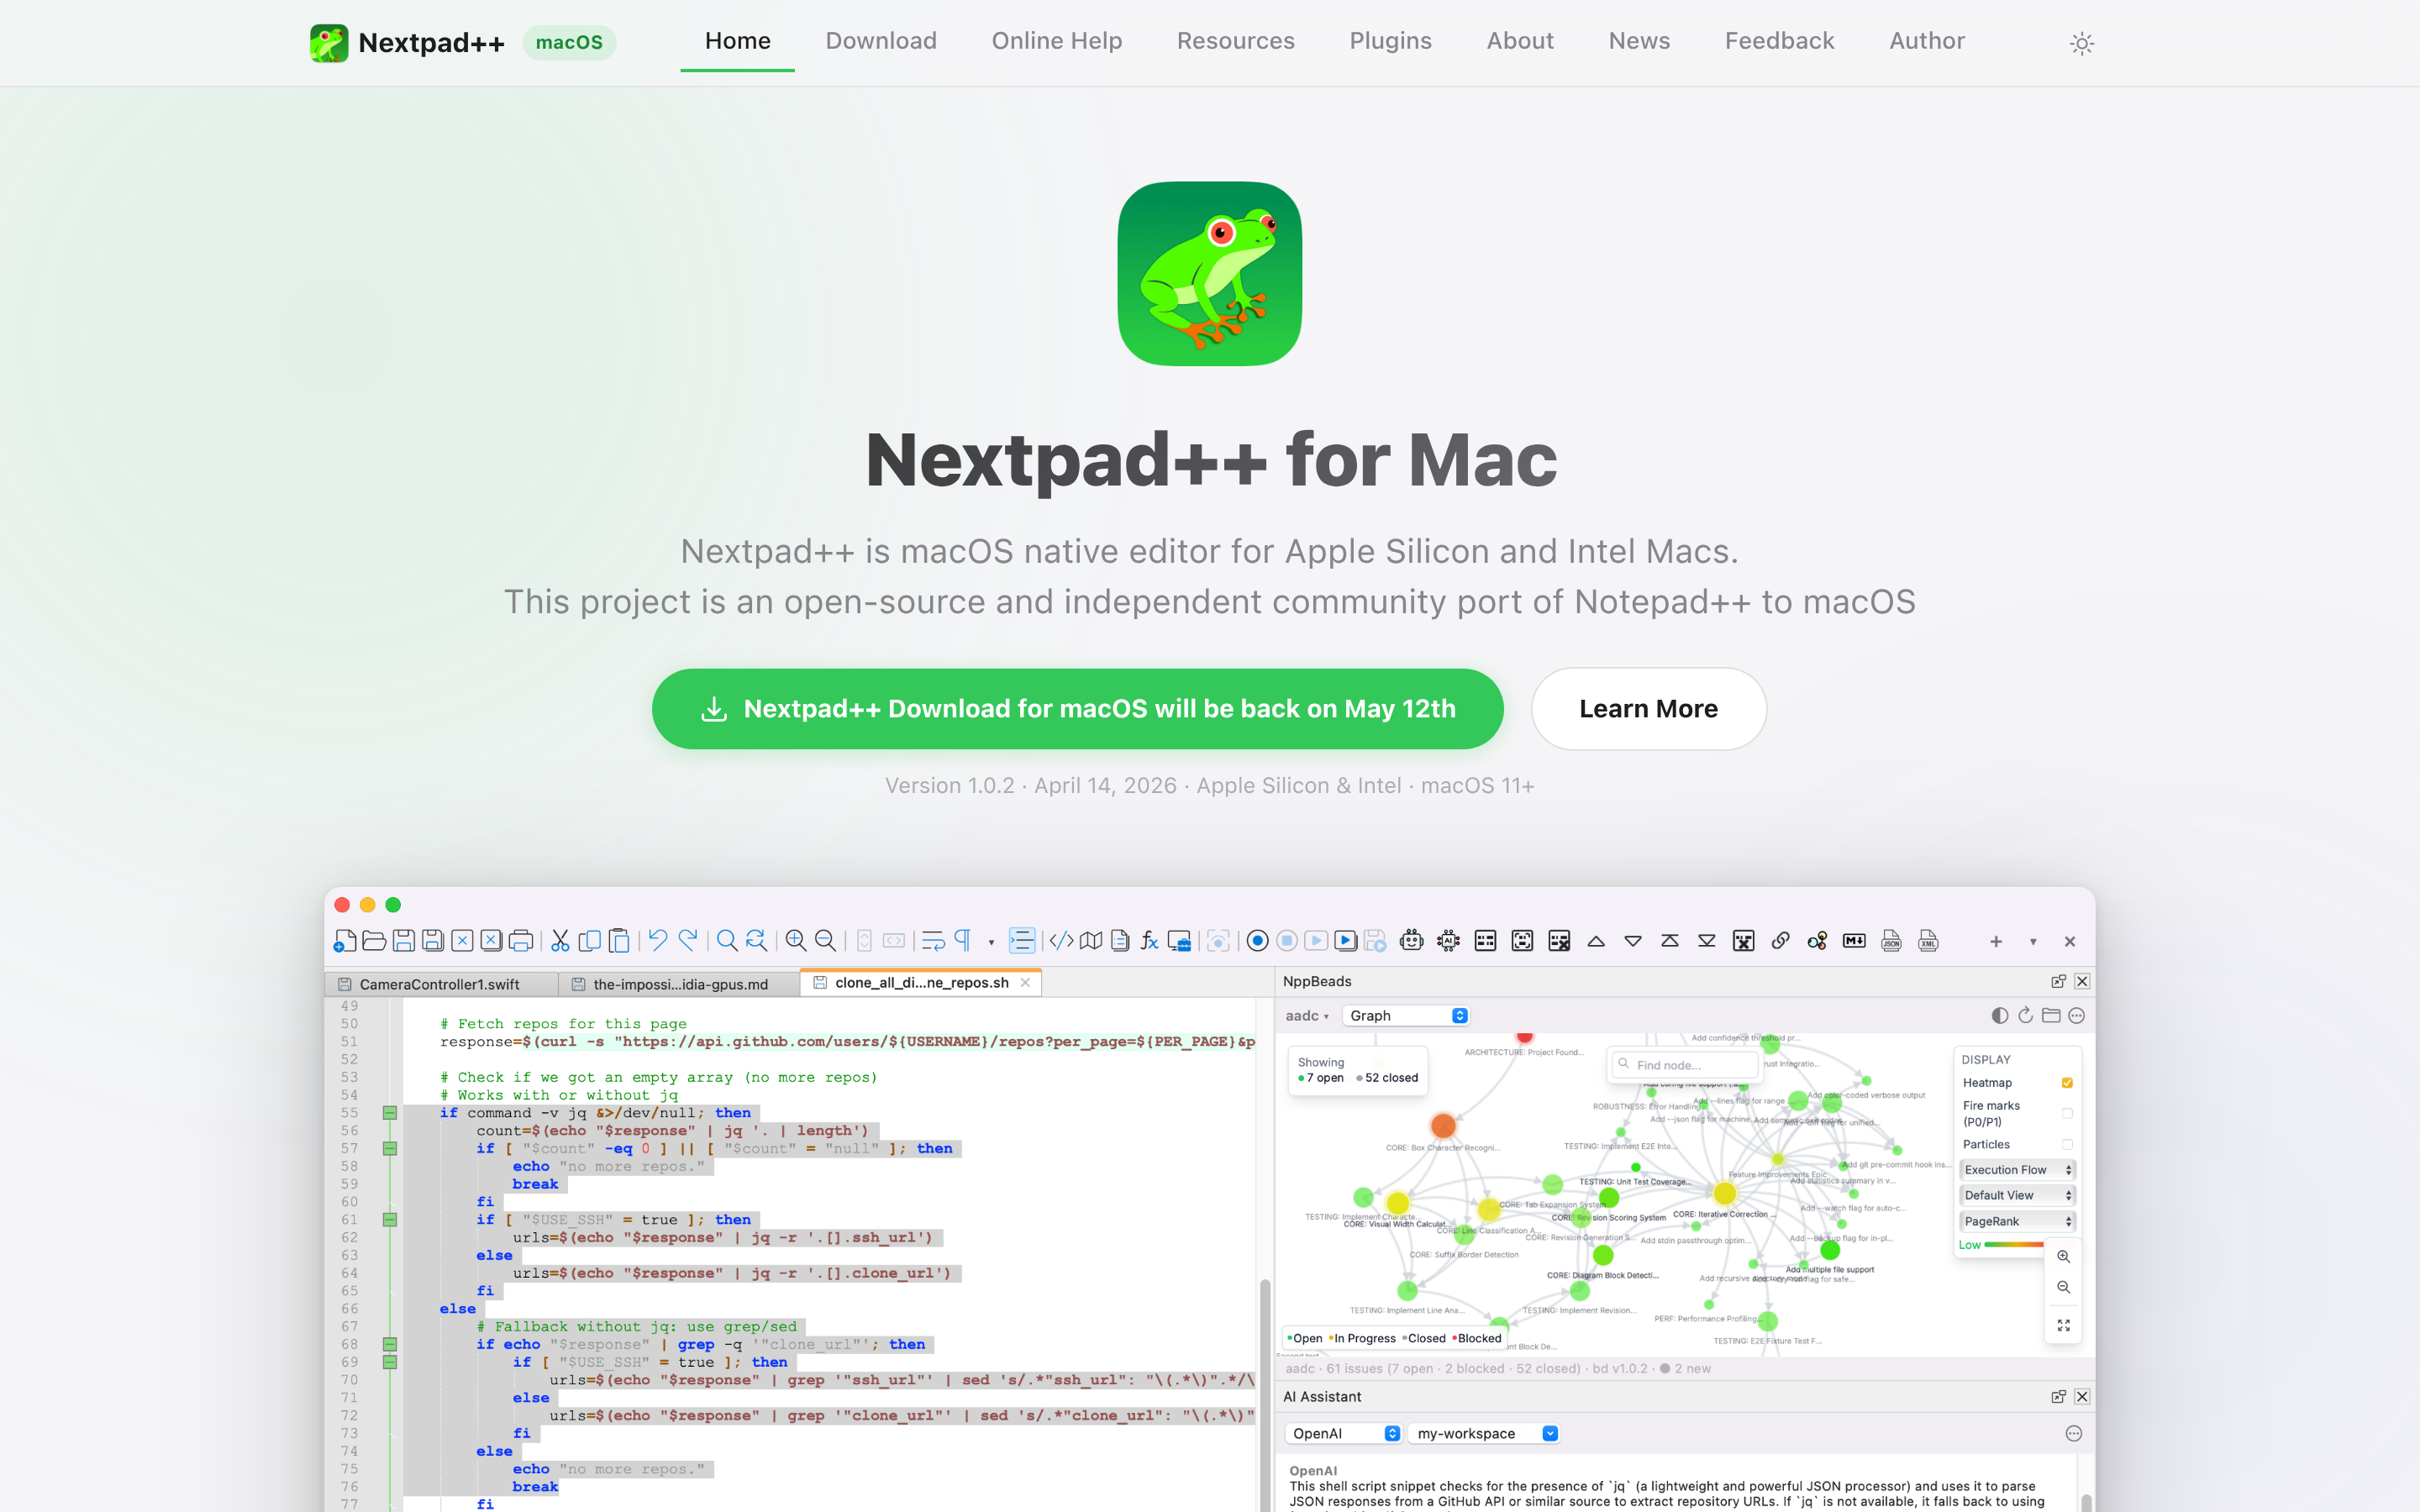Click the XML document toolbar icon
Viewport: 2420px width, 1512px height.
(x=1928, y=941)
